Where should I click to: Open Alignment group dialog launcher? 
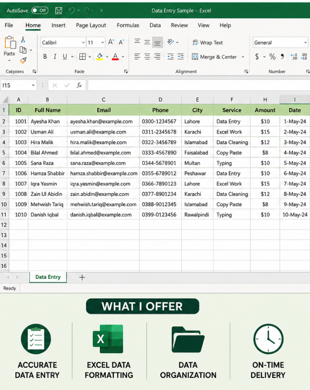click(x=246, y=72)
